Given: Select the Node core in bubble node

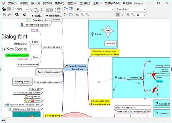Looking at the screenshot, I should (28, 64).
